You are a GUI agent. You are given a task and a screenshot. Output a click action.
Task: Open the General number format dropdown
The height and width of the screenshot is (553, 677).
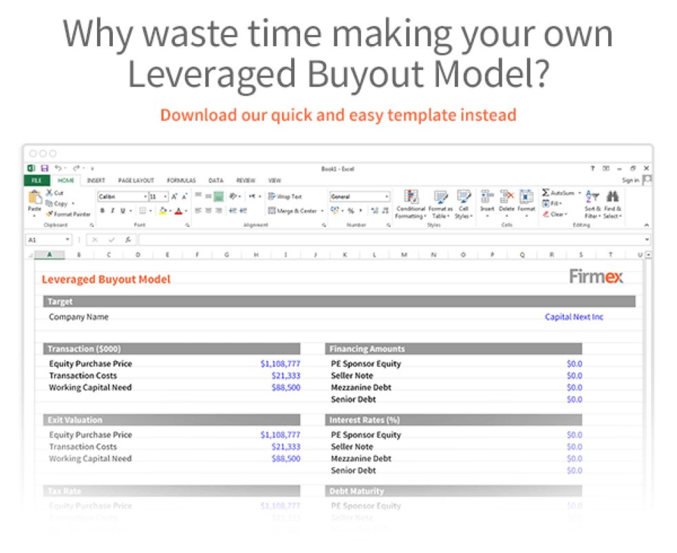click(387, 196)
